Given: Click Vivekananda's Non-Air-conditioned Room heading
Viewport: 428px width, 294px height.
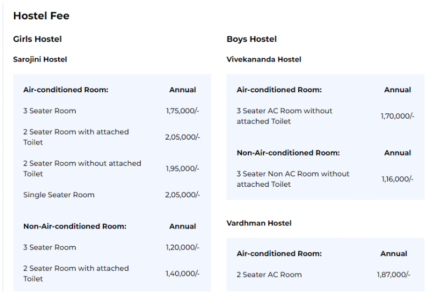Looking at the screenshot, I should tap(288, 153).
